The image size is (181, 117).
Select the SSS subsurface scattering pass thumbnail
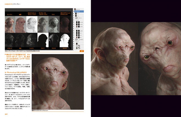pos(65,24)
